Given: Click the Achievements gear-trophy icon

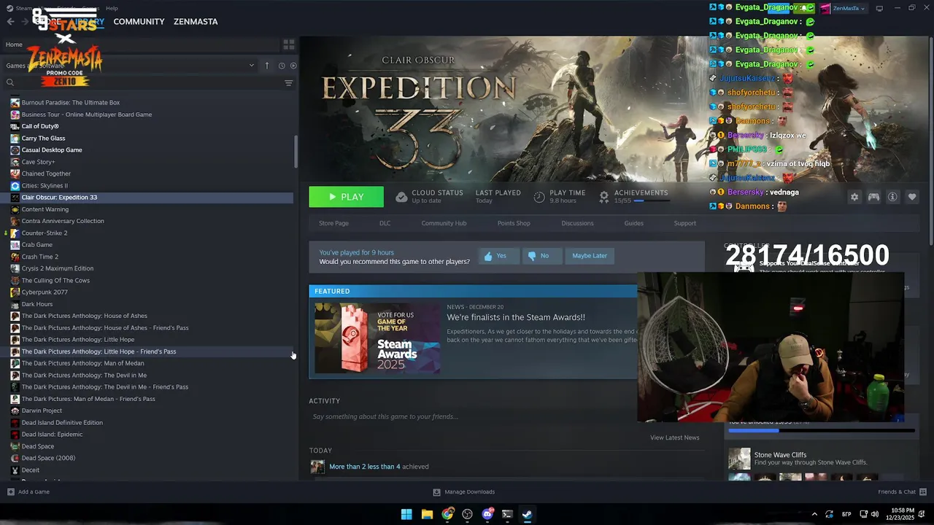Looking at the screenshot, I should pos(604,197).
